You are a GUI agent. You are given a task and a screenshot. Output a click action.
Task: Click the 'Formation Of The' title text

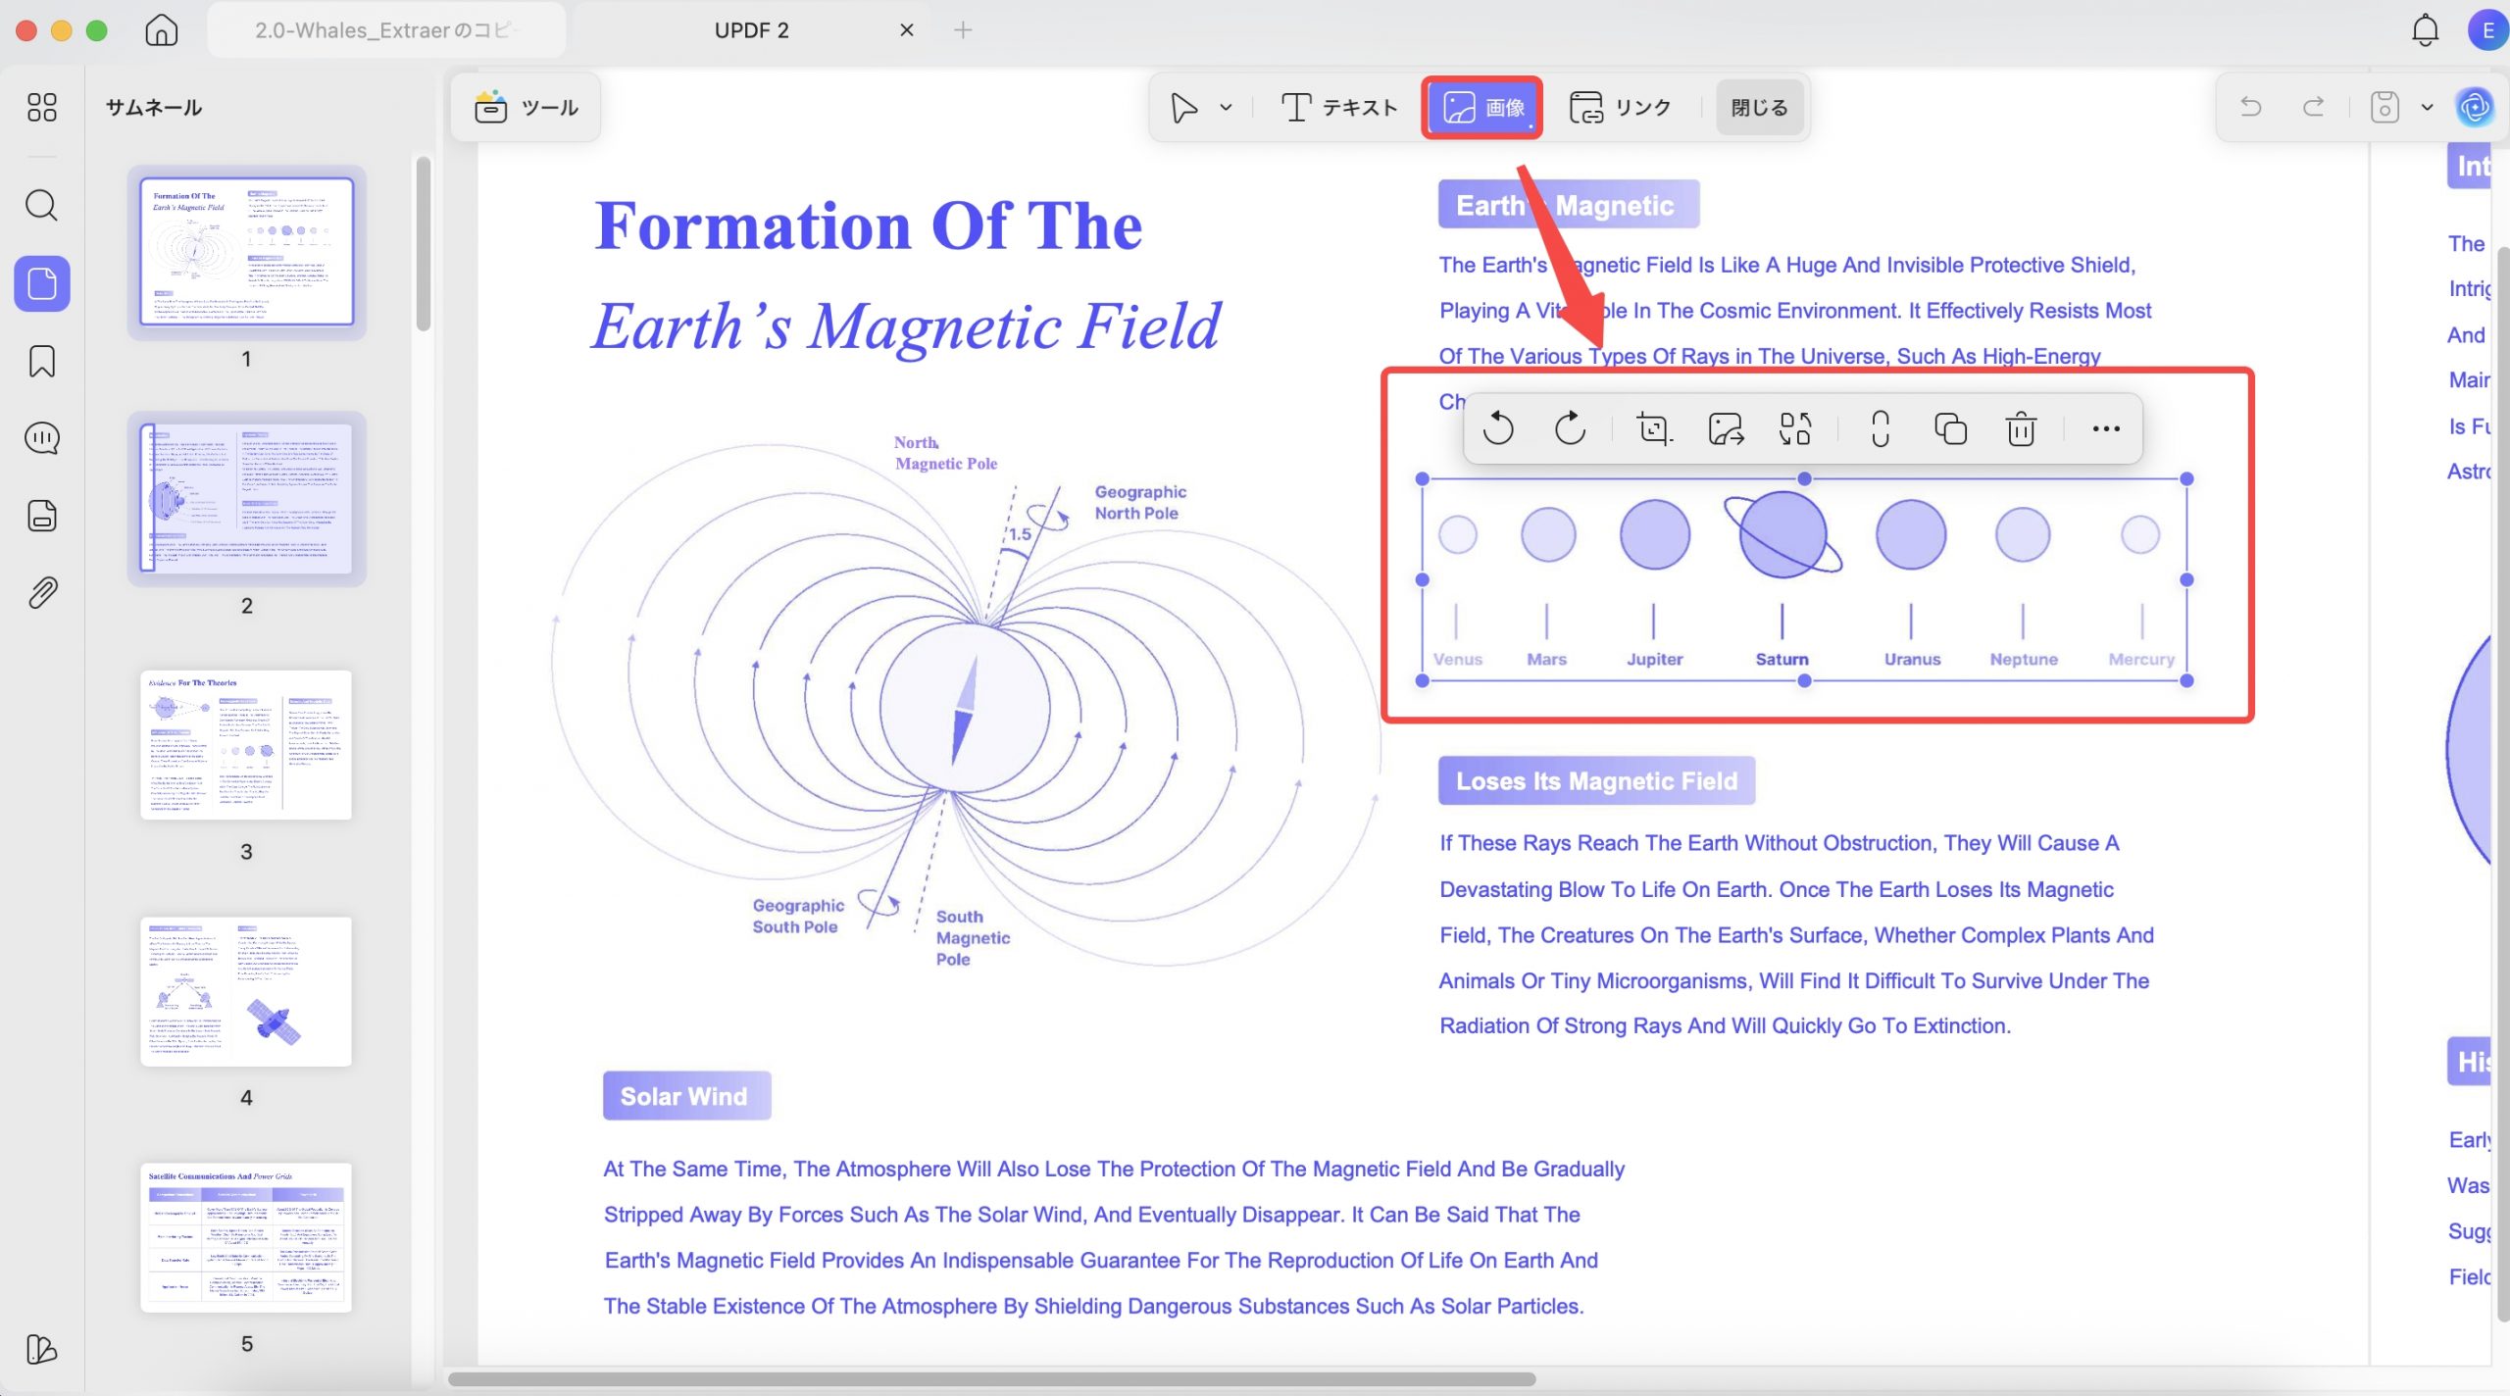pos(869,225)
